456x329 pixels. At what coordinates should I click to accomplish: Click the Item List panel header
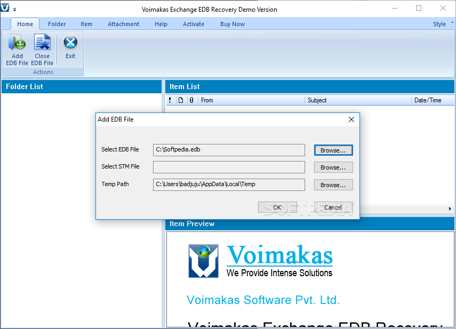(x=310, y=86)
